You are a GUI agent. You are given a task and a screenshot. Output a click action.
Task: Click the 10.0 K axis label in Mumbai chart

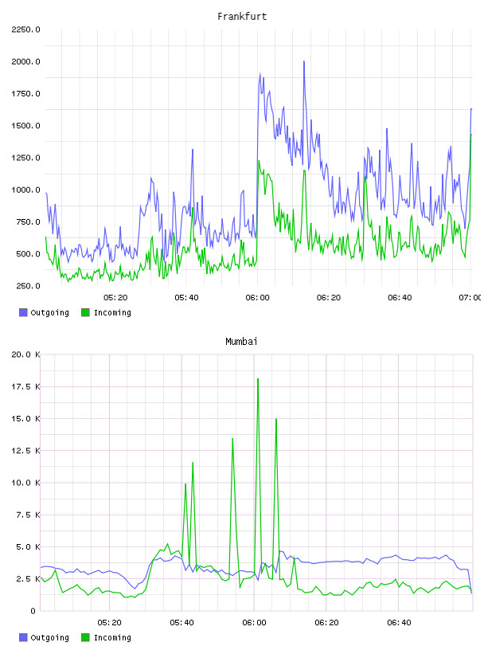point(25,483)
